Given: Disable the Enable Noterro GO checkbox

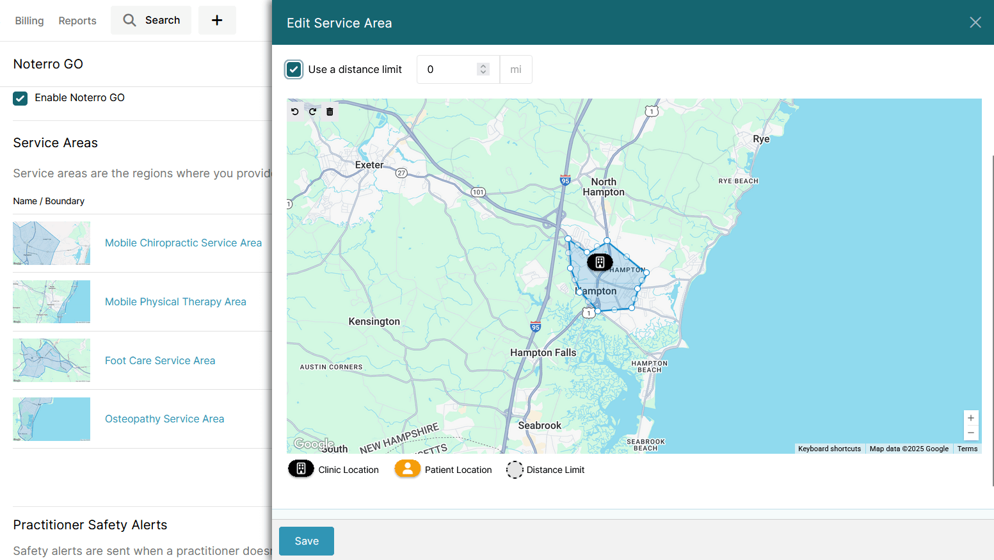Looking at the screenshot, I should point(20,98).
